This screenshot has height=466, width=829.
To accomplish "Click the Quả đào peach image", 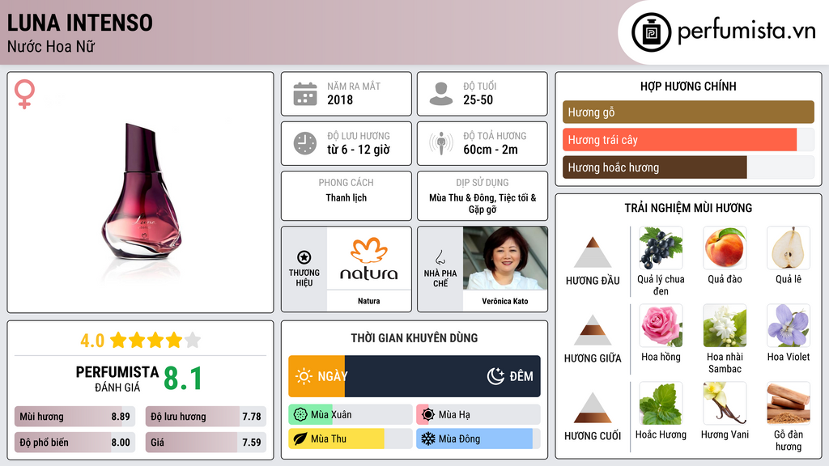I will (x=725, y=248).
